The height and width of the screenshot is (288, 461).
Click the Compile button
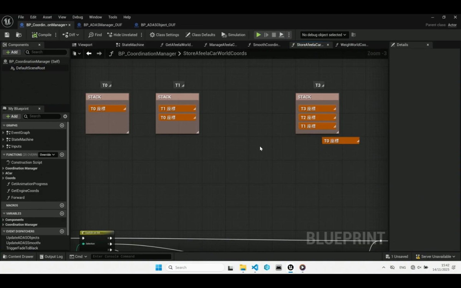pos(41,35)
